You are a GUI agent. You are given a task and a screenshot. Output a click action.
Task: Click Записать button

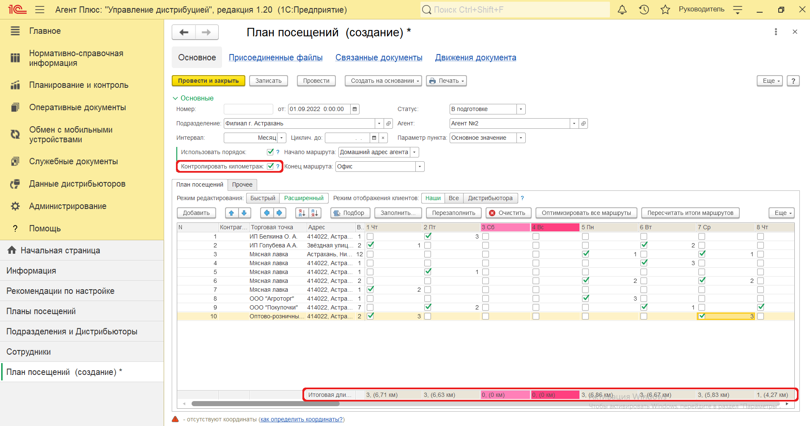[x=269, y=81]
